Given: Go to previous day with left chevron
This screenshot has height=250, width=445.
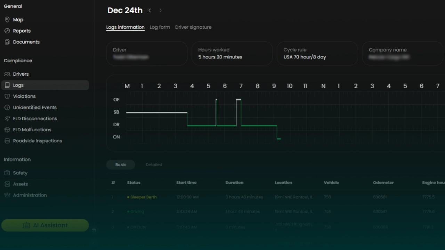Looking at the screenshot, I should point(150,10).
